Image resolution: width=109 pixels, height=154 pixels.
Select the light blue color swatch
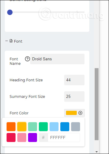54,127
